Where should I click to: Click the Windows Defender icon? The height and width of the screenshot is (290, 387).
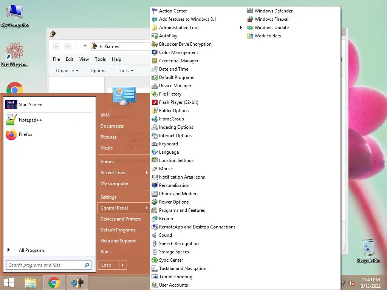[250, 11]
